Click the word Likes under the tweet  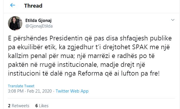click(x=44, y=106)
